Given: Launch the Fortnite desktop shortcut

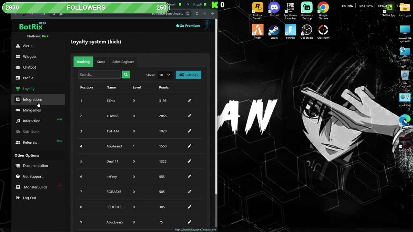Looking at the screenshot, I should (x=290, y=32).
